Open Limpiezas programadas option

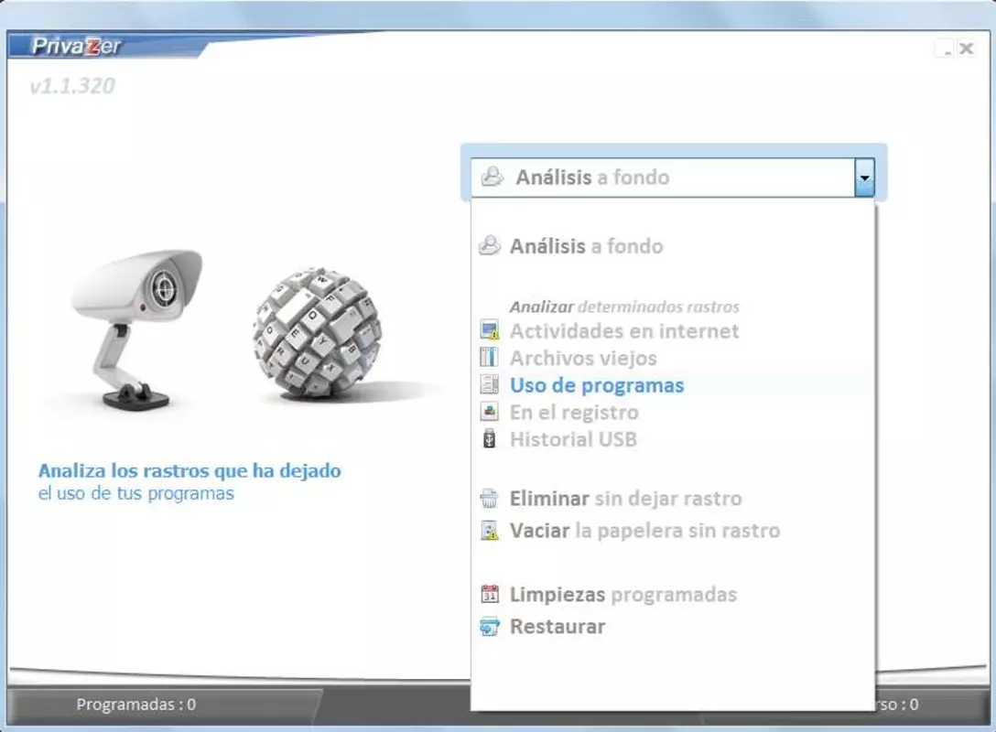(x=623, y=595)
